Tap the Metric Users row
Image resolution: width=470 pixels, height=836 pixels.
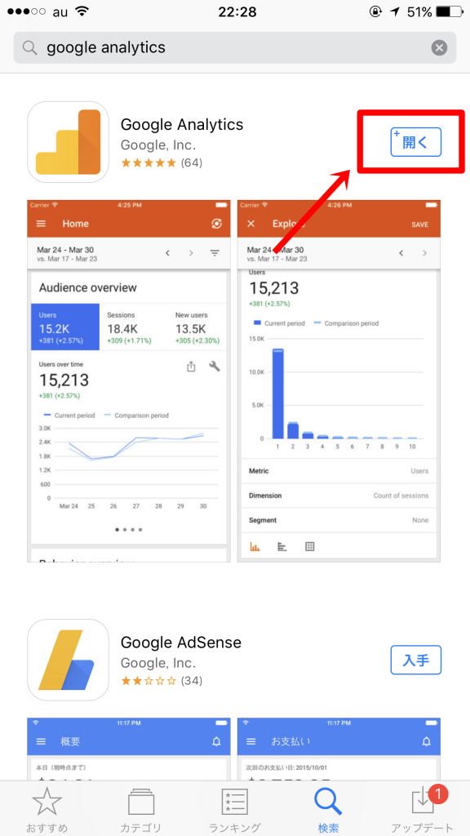coord(339,471)
